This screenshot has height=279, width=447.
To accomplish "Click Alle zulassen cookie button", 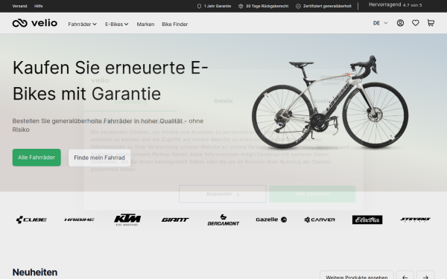I will tap(312, 194).
